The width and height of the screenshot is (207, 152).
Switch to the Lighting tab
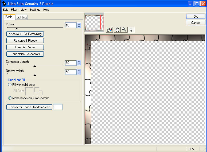21,17
